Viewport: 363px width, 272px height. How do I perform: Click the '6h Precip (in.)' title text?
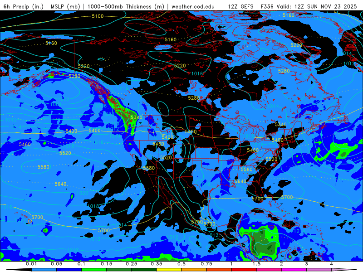[x=24, y=6]
